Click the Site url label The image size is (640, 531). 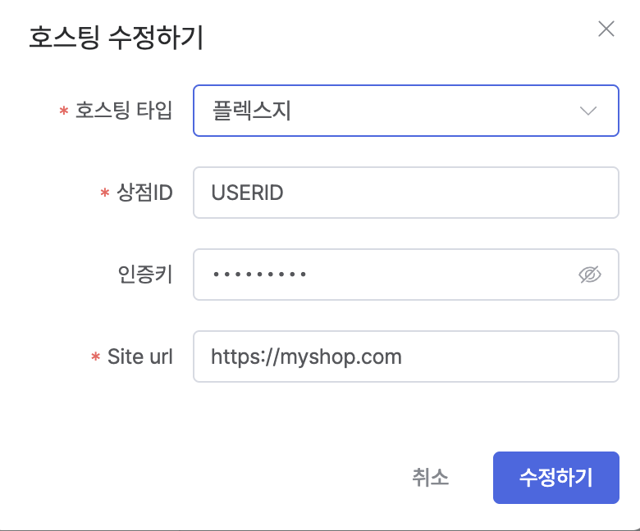pyautogui.click(x=140, y=356)
